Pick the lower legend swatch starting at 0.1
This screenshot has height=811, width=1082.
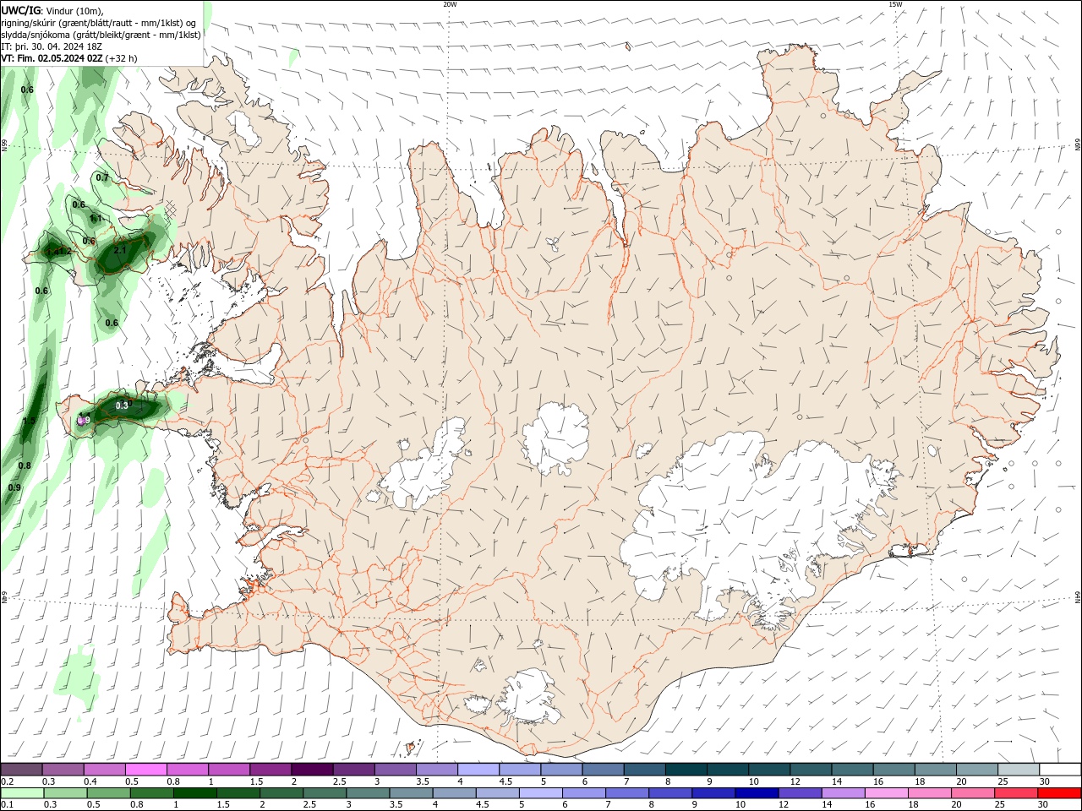[23, 793]
